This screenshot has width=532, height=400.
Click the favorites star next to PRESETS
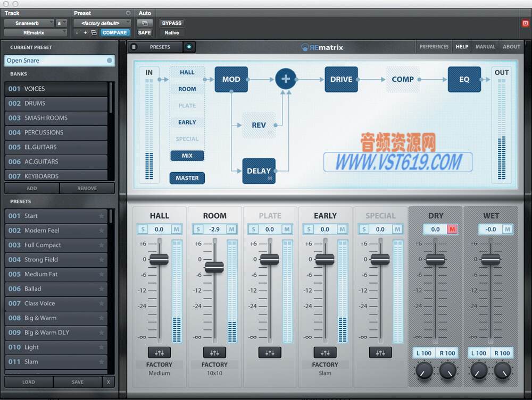(189, 47)
